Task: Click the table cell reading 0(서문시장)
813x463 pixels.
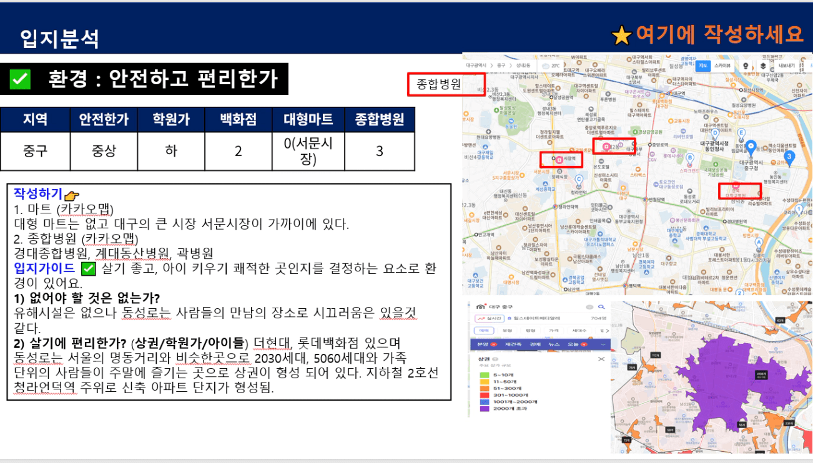Action: click(x=308, y=151)
